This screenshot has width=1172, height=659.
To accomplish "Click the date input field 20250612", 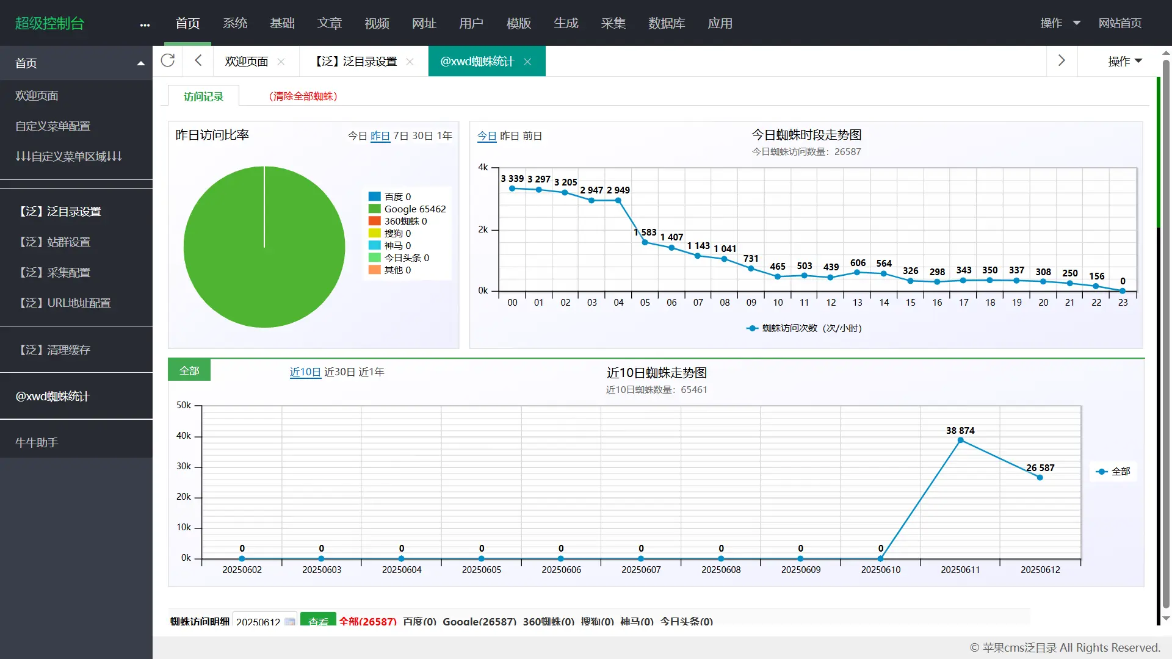I will coord(258,622).
